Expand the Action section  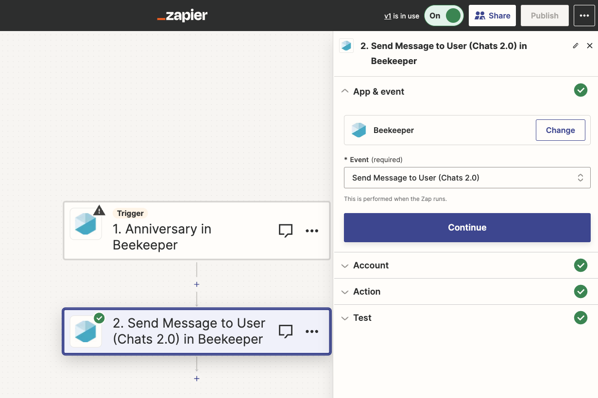(345, 292)
